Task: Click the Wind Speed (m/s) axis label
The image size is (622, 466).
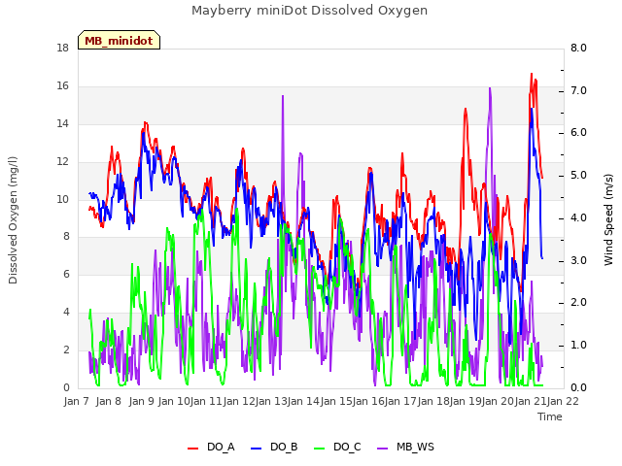Action: click(x=608, y=219)
